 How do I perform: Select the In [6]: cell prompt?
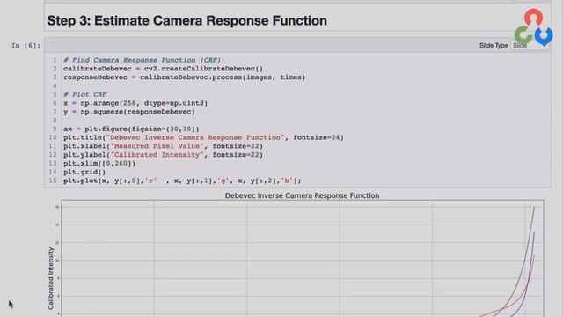click(26, 45)
